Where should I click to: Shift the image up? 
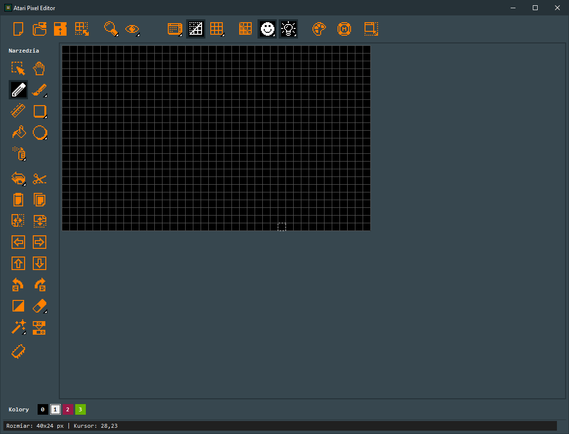(18, 263)
